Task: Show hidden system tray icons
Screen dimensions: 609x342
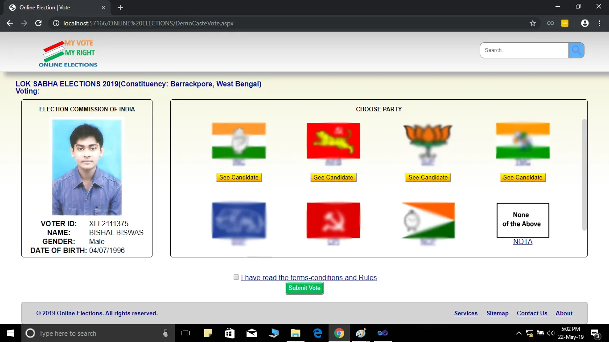Action: pos(518,333)
